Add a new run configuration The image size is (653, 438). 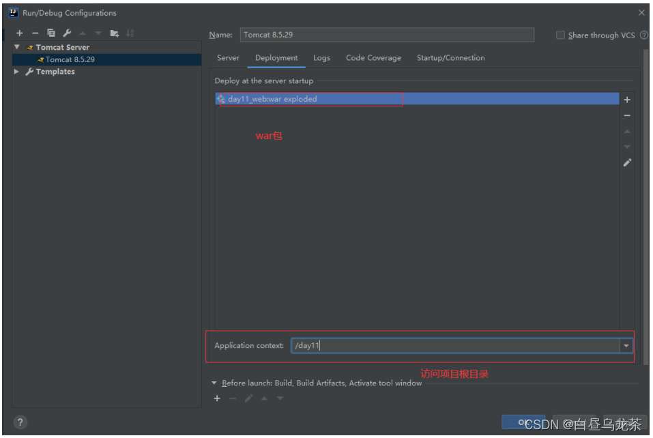pyautogui.click(x=19, y=32)
